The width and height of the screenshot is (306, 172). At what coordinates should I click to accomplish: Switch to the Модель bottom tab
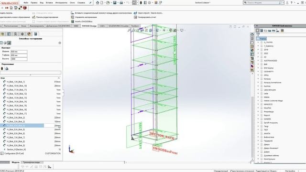click(16, 162)
